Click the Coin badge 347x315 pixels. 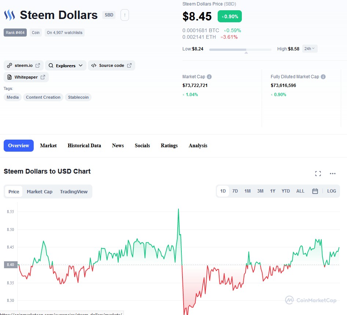(x=36, y=33)
